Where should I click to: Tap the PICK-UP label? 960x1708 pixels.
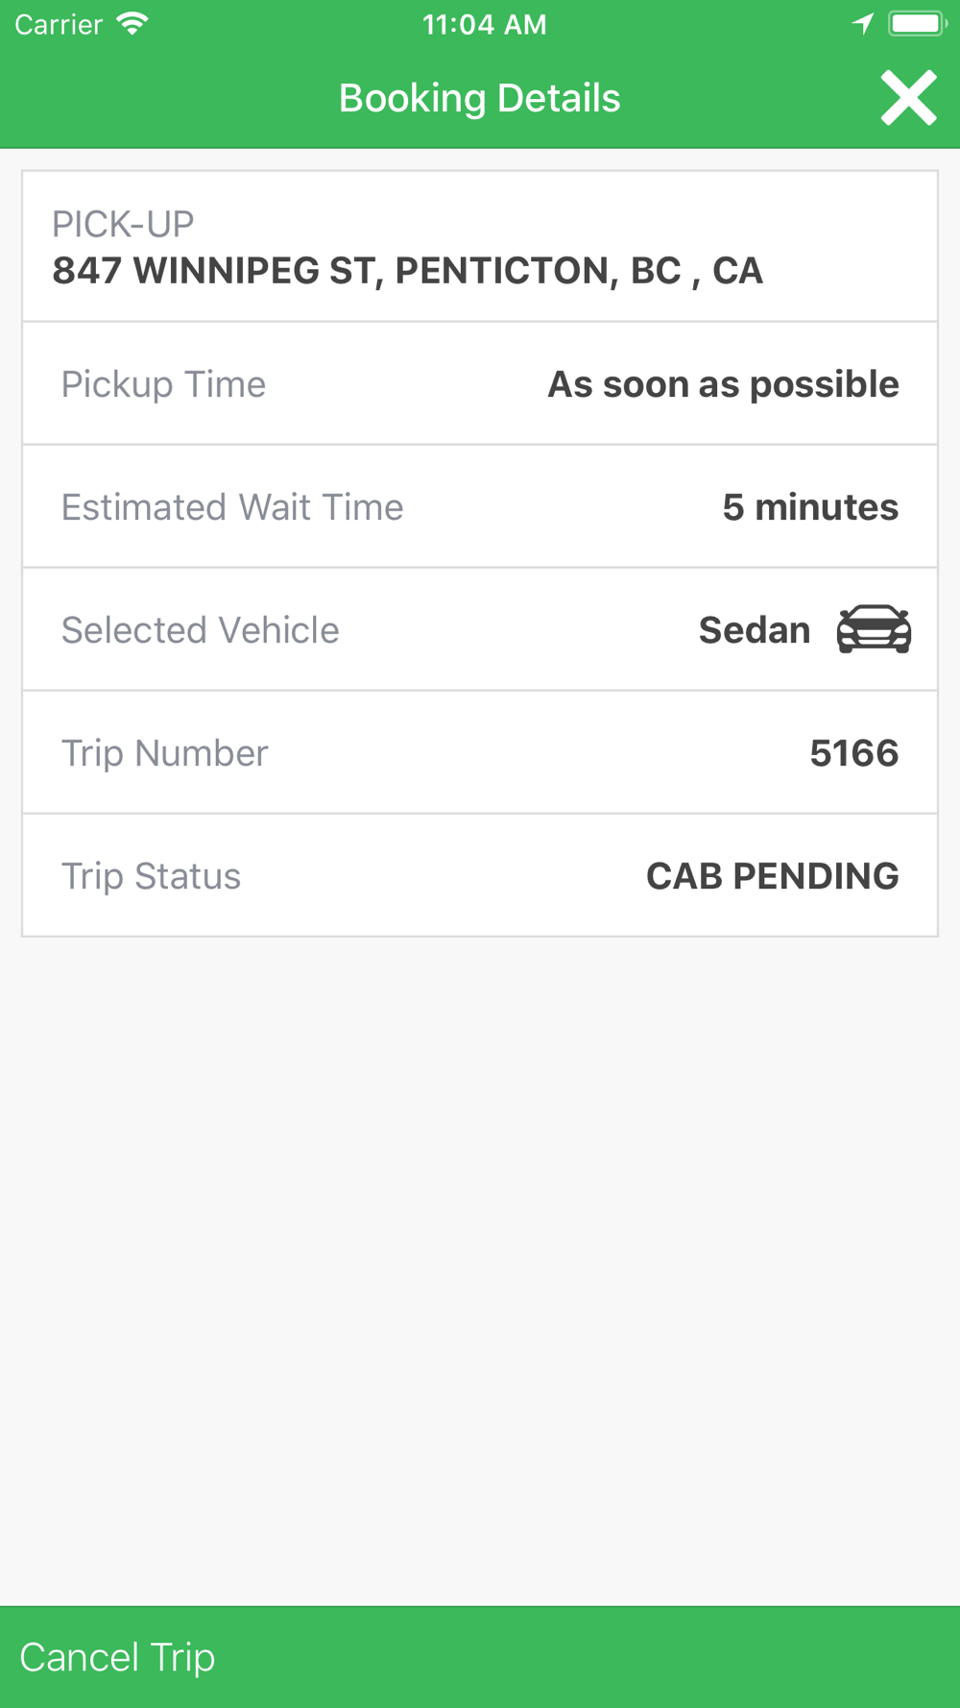pyautogui.click(x=123, y=224)
